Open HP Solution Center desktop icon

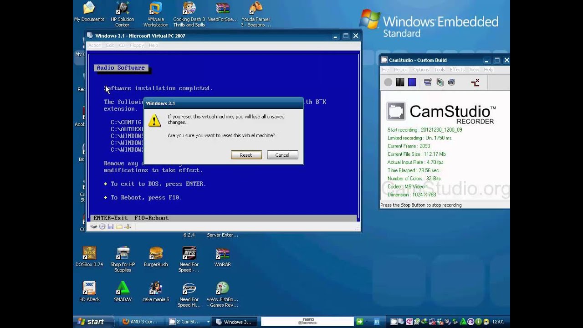[123, 15]
